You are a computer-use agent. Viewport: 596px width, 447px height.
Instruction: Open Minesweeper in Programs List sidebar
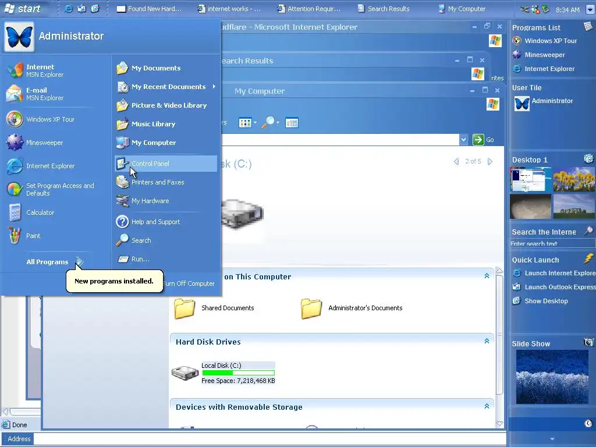pyautogui.click(x=538, y=55)
